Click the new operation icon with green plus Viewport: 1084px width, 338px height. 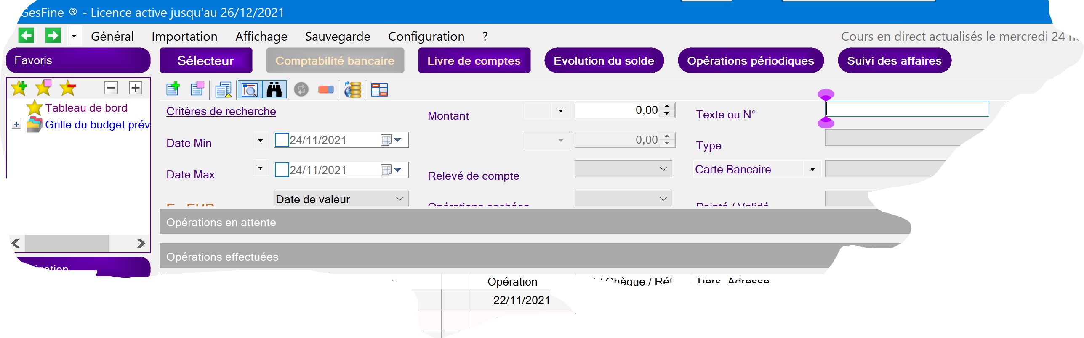[173, 89]
